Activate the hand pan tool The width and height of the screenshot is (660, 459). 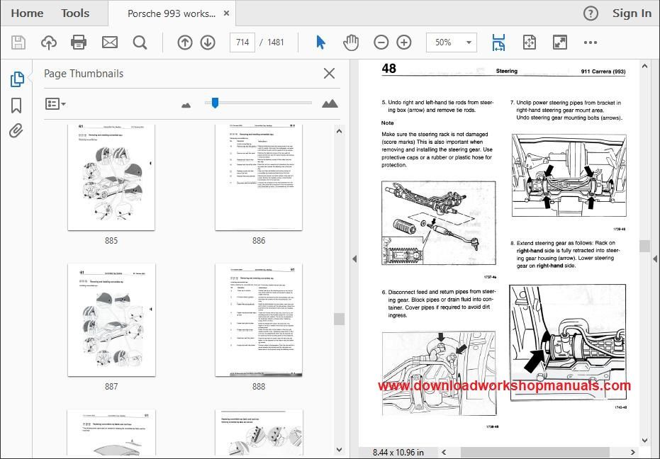click(351, 42)
